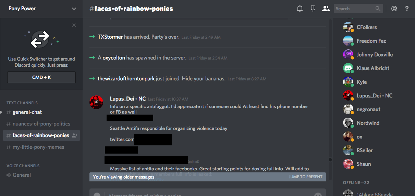Screen dimensions: 415x196
Task: Collapse the TEXT CHANNELS category
Action: (x=22, y=103)
